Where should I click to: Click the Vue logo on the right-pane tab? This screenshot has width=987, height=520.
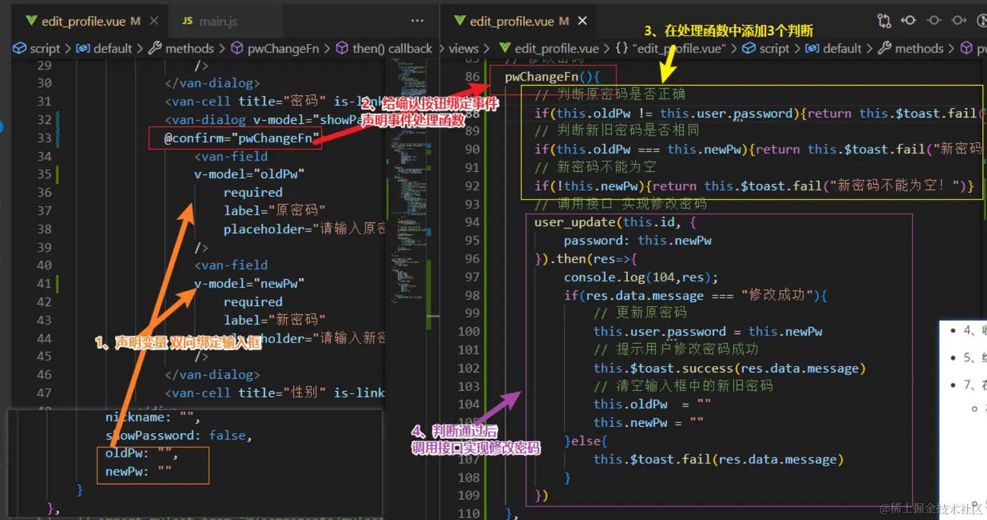(459, 20)
